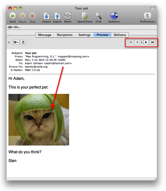
Task: Refresh the preview with the reload button
Action: point(23,42)
